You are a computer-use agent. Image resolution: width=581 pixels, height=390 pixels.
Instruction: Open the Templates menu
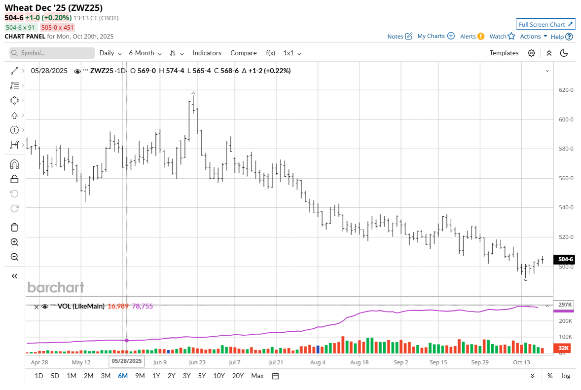tap(504, 53)
